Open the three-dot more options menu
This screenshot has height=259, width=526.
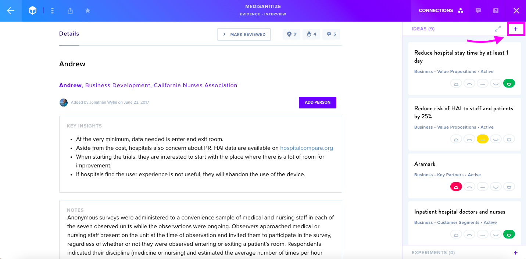coord(52,11)
